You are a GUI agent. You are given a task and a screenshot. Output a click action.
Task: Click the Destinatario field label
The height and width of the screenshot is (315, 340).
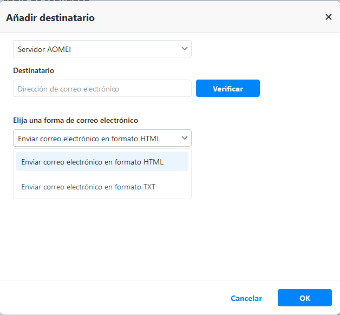pos(34,71)
